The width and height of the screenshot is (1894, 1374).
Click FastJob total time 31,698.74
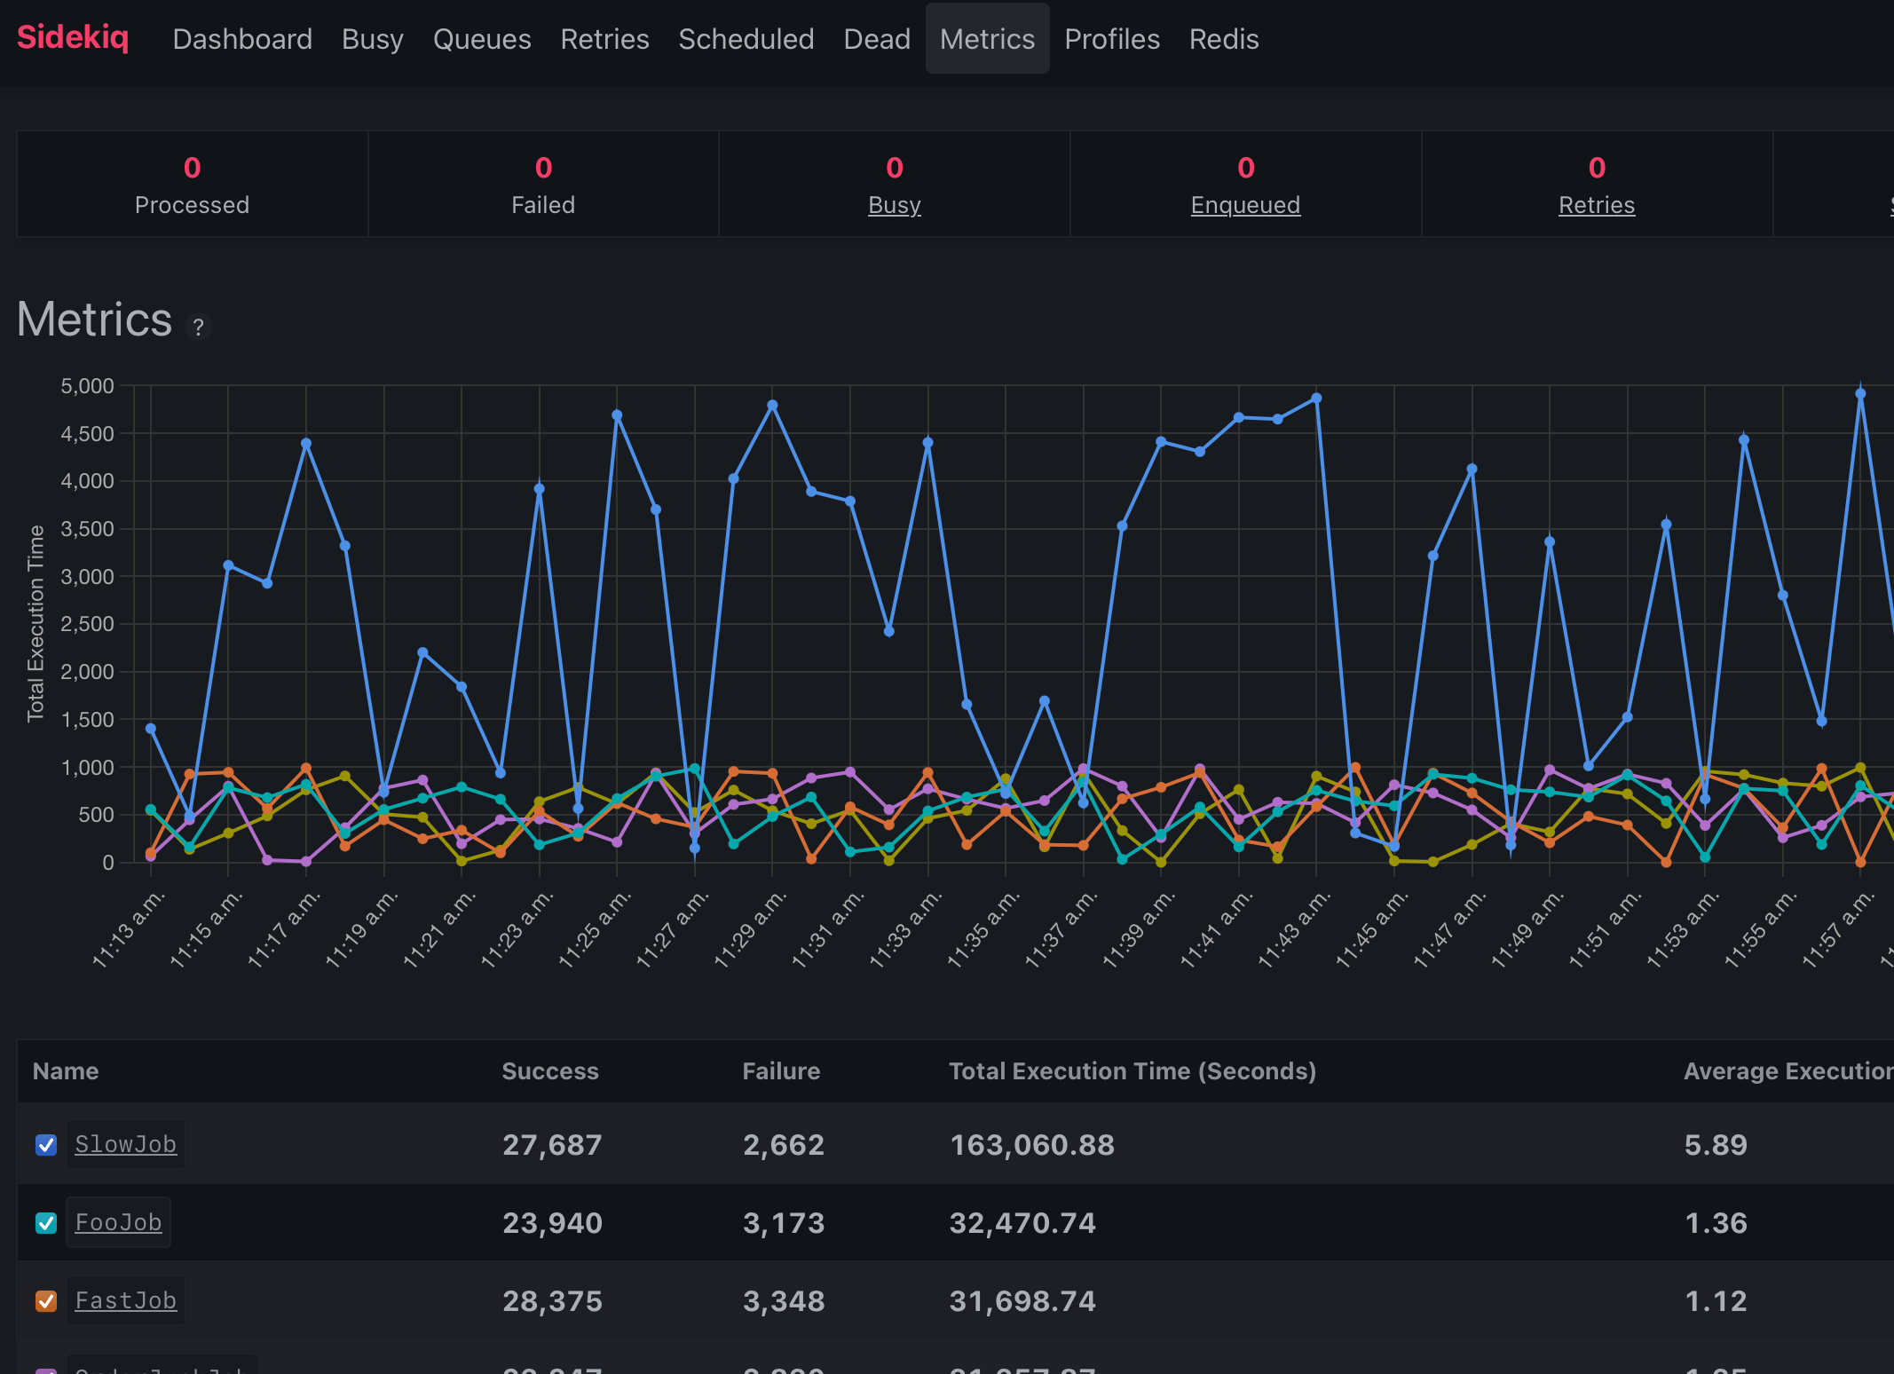point(1022,1301)
